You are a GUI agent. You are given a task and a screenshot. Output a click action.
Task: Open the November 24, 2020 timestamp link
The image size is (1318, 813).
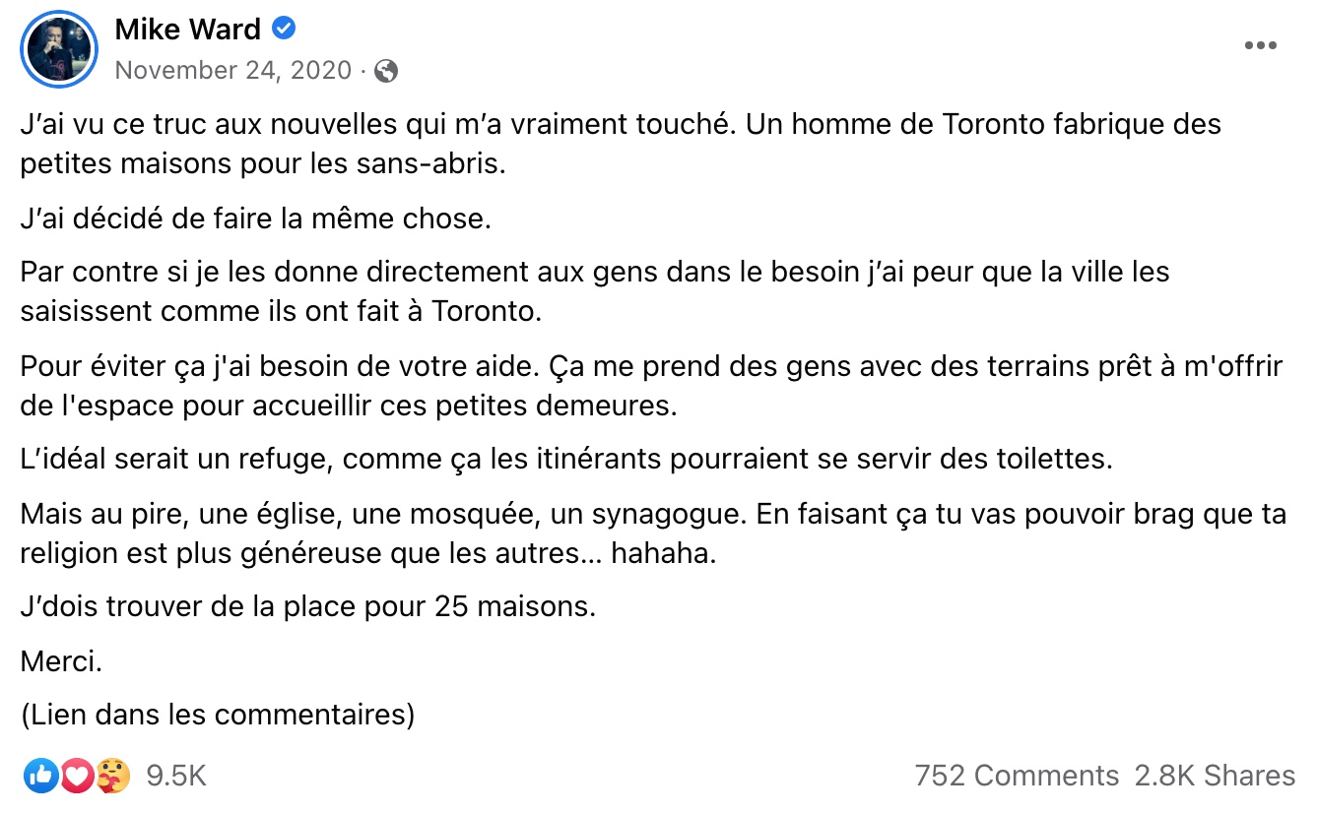tap(232, 71)
